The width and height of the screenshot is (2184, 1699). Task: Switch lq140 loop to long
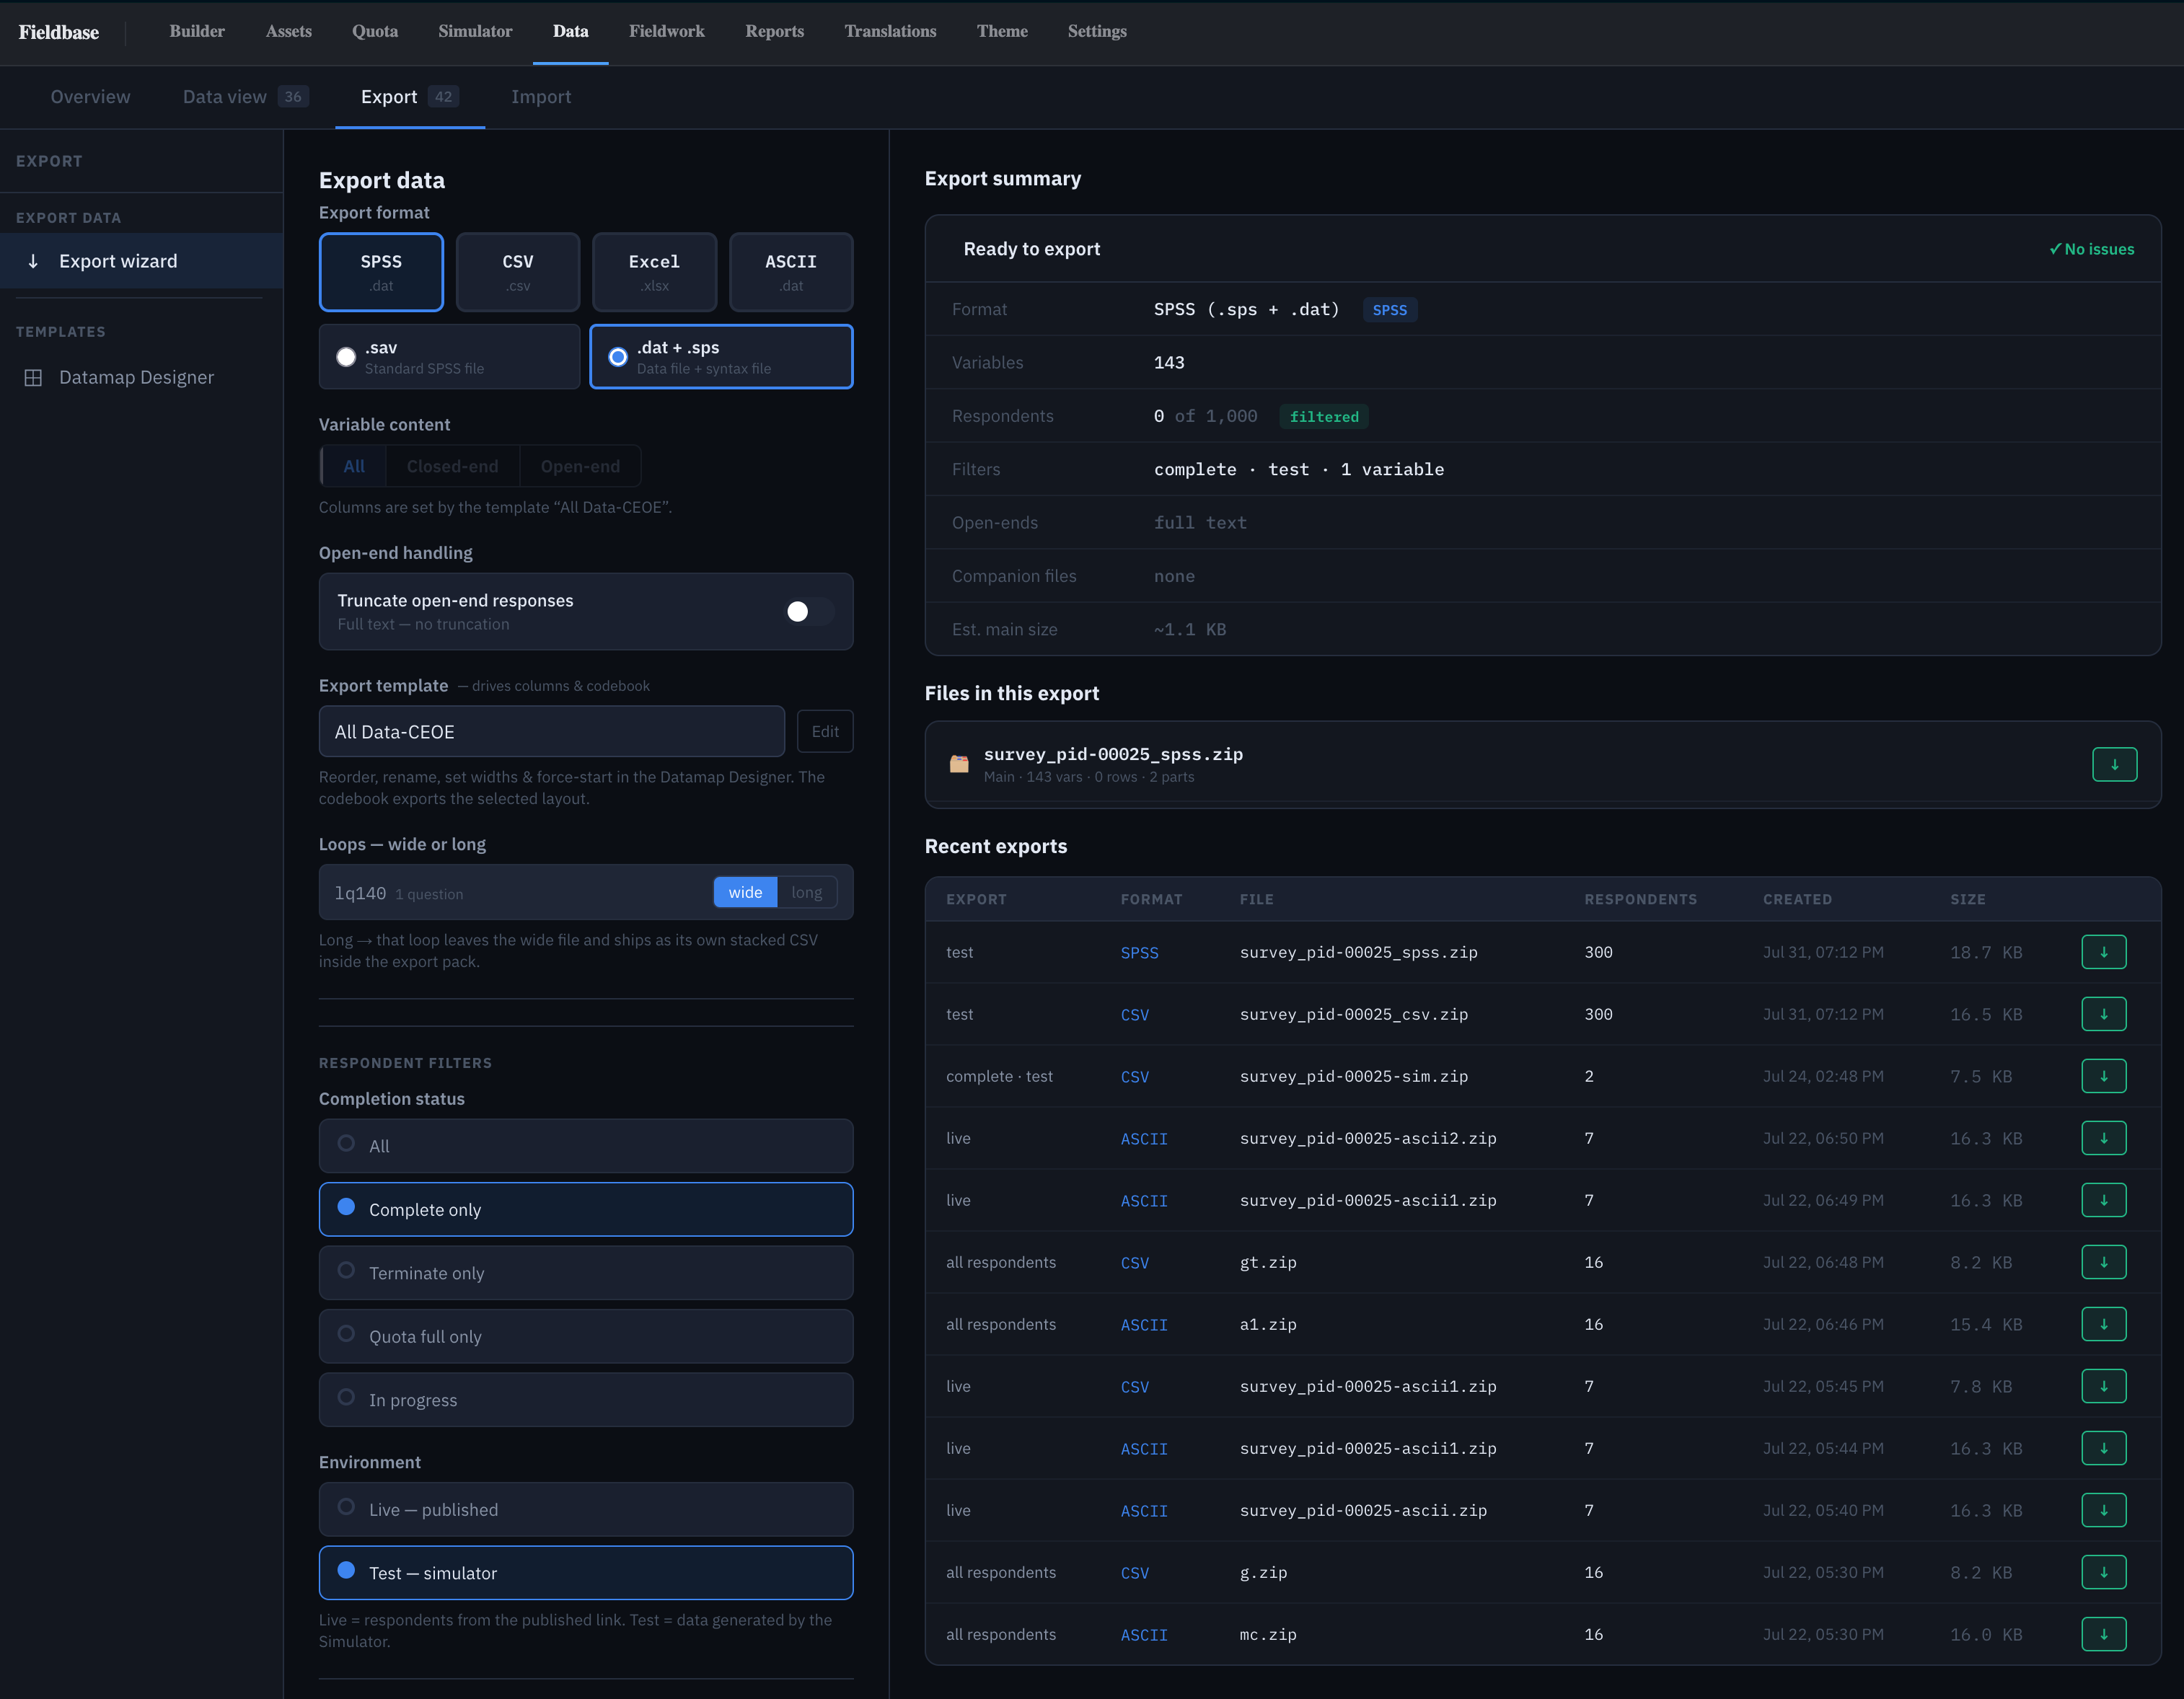(x=806, y=892)
